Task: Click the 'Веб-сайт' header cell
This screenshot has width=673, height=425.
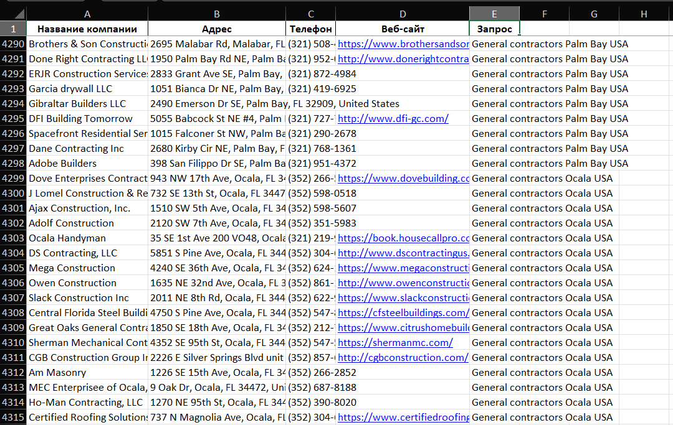Action: point(403,29)
